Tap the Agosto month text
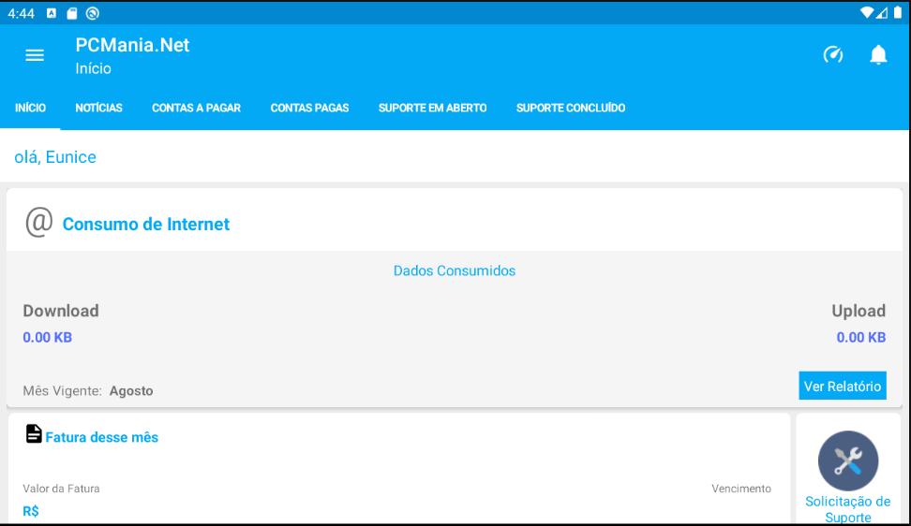 (x=131, y=391)
